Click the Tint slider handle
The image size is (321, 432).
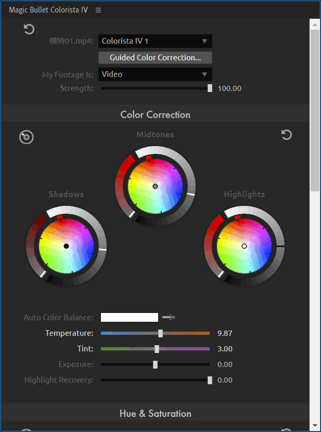(x=157, y=349)
